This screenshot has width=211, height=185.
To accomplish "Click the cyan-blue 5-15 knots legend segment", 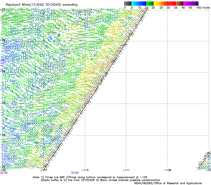I will pos(139,3).
